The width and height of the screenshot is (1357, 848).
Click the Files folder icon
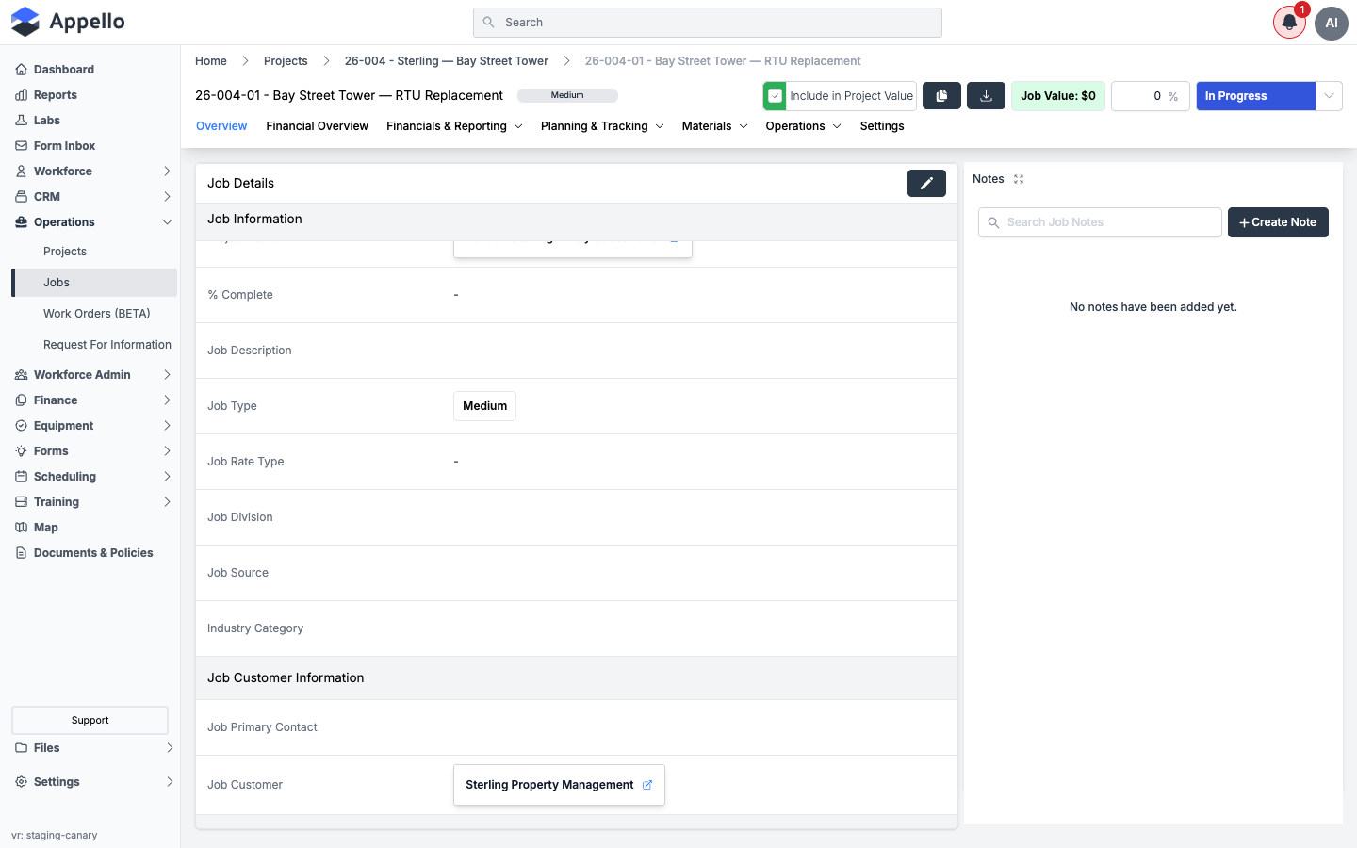pos(21,748)
